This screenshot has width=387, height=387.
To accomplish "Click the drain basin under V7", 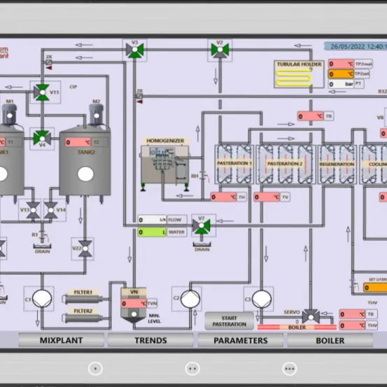I will (x=202, y=245).
